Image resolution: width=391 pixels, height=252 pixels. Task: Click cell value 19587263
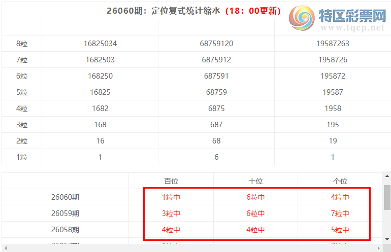333,44
